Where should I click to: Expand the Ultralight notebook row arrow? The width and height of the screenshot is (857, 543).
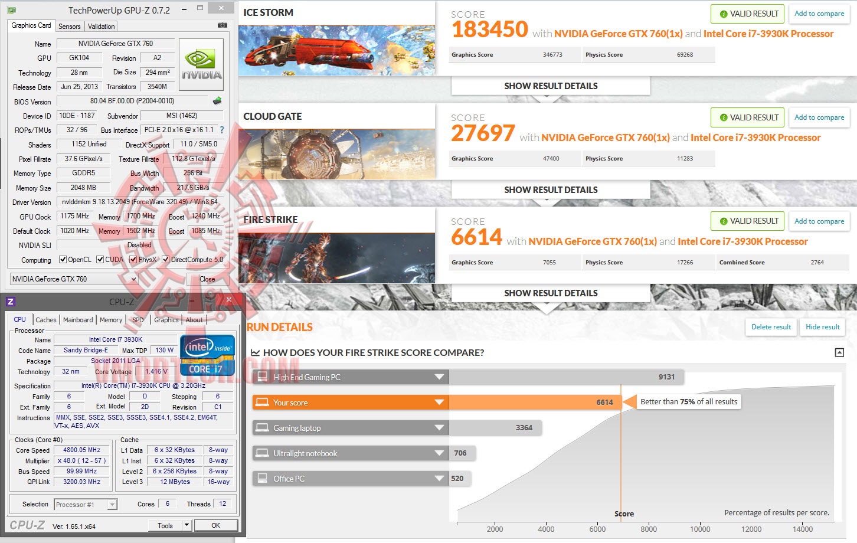tap(439, 453)
